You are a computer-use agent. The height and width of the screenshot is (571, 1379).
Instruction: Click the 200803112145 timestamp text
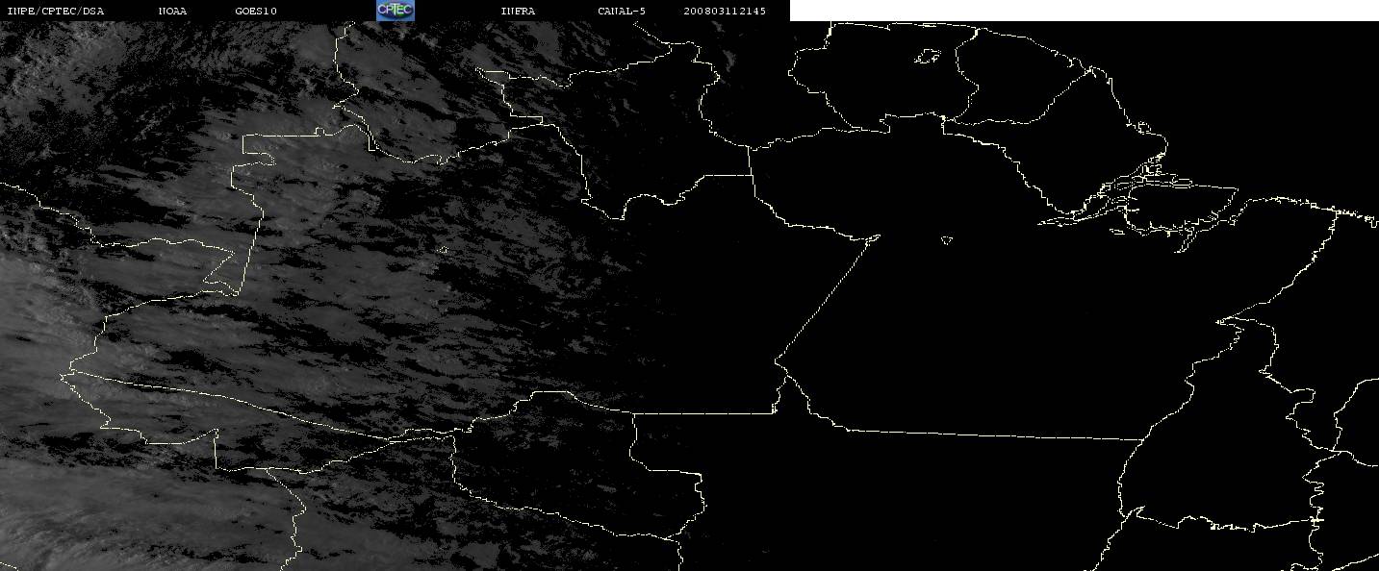[x=725, y=12]
